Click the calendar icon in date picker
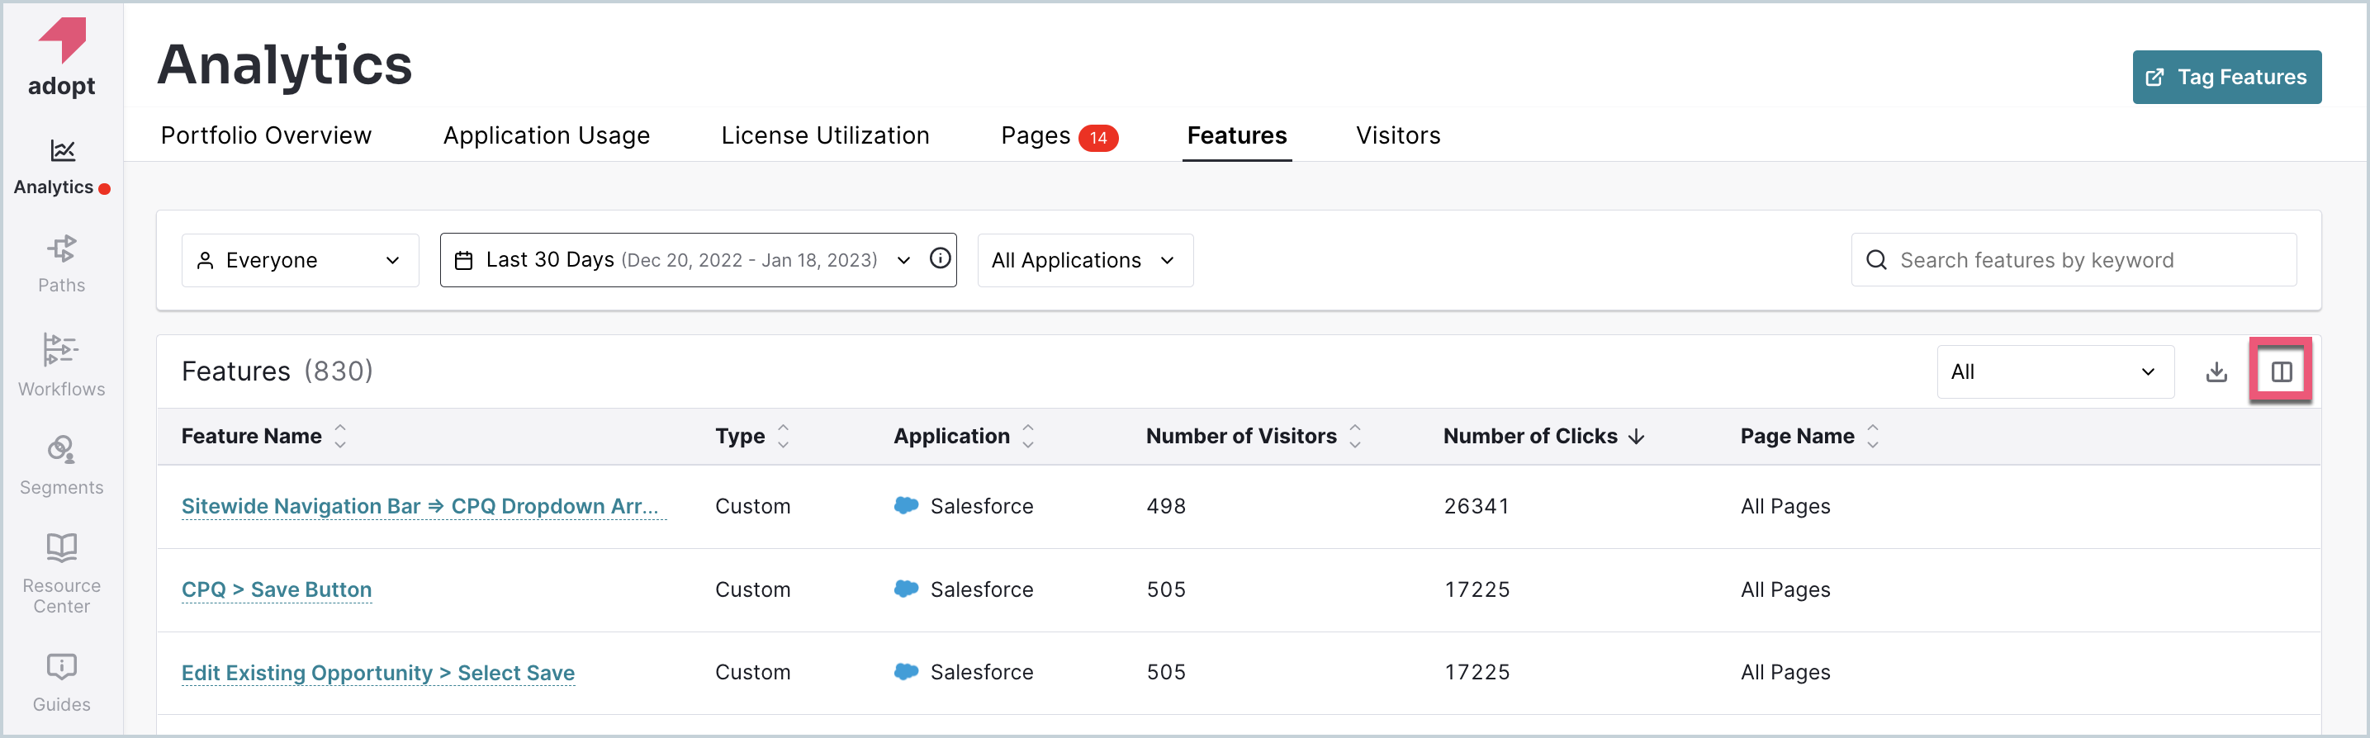Image resolution: width=2370 pixels, height=738 pixels. [464, 260]
